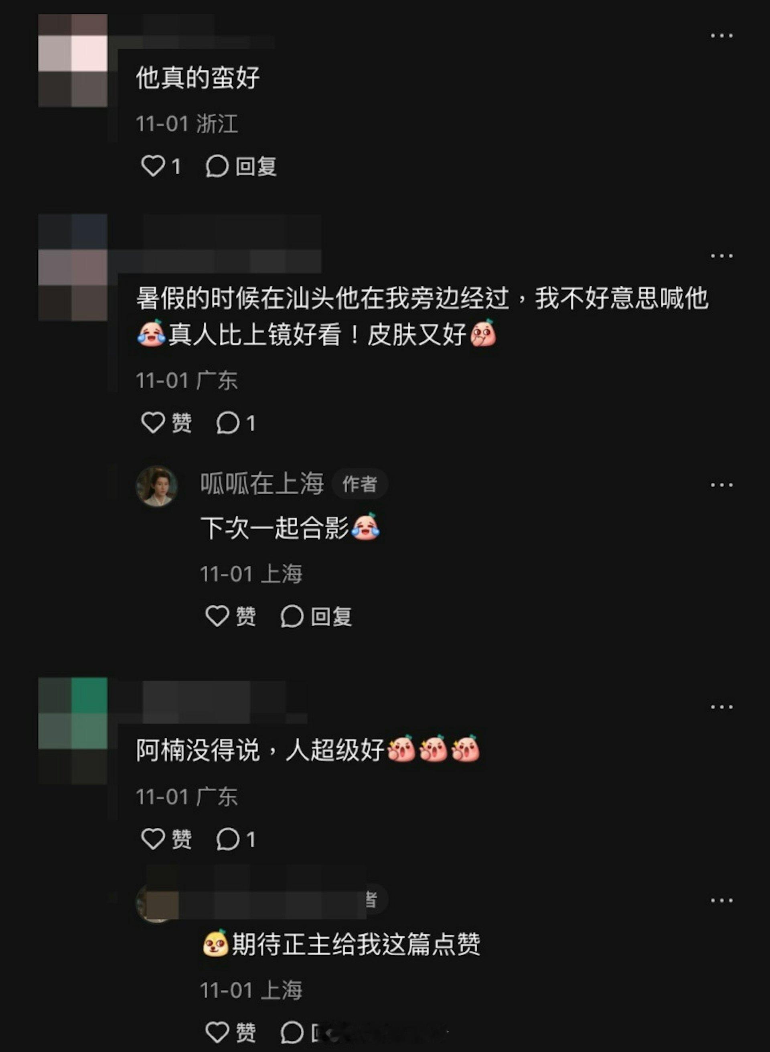Tap the reply bubble under 期待正主给我这篇点赞
This screenshot has width=770, height=1052.
[x=292, y=1032]
